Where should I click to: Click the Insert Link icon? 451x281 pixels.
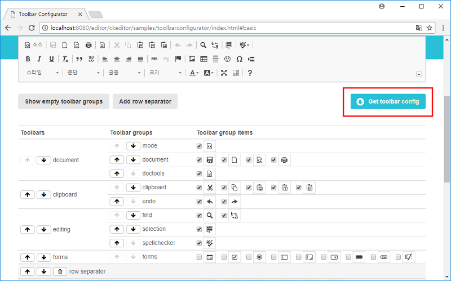tap(154, 59)
